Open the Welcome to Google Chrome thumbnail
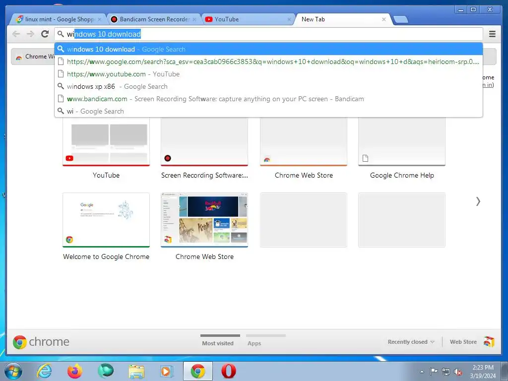This screenshot has height=381, width=508. coord(106,220)
